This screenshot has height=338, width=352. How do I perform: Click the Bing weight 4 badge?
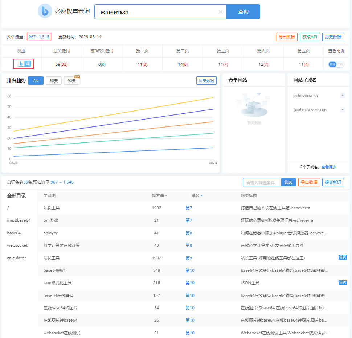[x=24, y=64]
